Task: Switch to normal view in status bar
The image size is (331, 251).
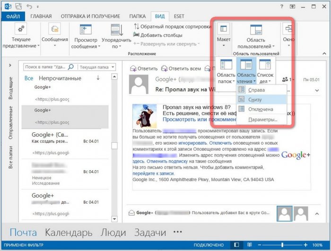Action: coord(236,245)
